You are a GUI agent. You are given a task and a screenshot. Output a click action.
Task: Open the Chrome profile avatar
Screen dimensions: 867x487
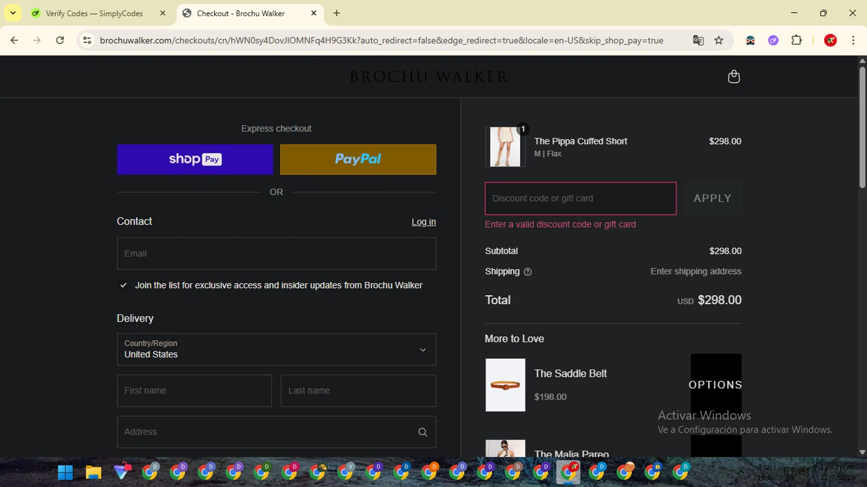coord(831,40)
